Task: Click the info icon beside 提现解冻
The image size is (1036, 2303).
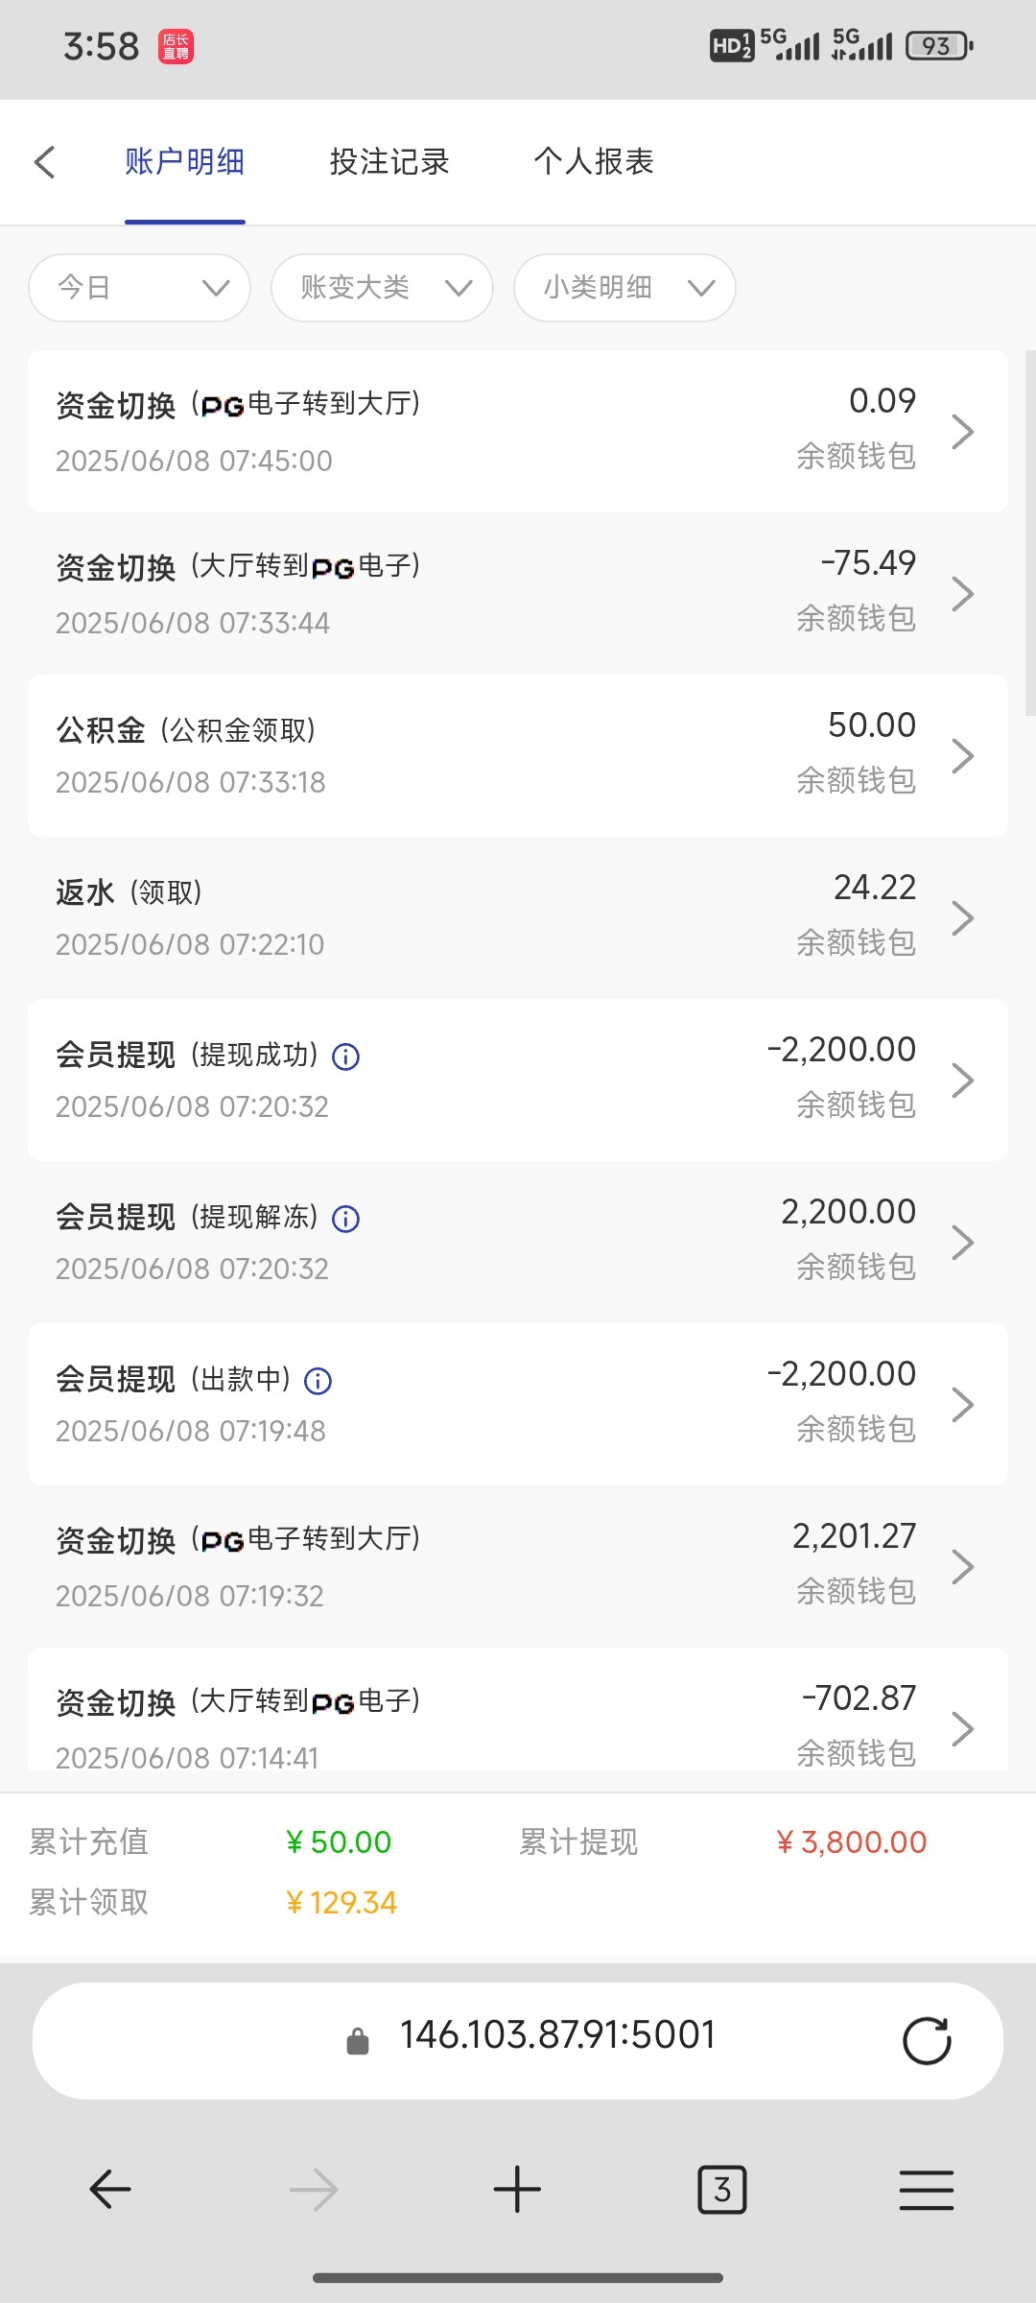Action: 345,1219
